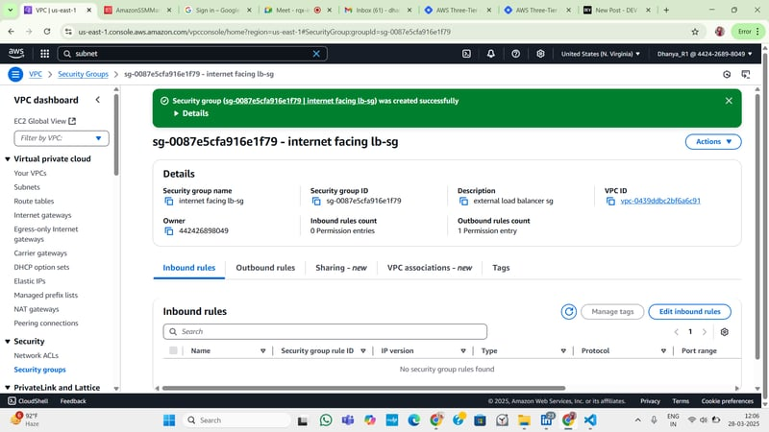Open the help question mark menu

point(515,54)
